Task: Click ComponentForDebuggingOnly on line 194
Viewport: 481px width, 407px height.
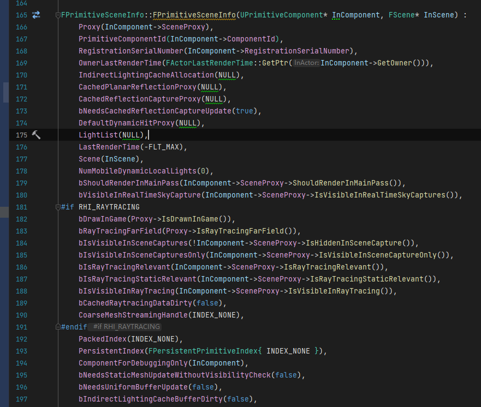Action: [133, 363]
